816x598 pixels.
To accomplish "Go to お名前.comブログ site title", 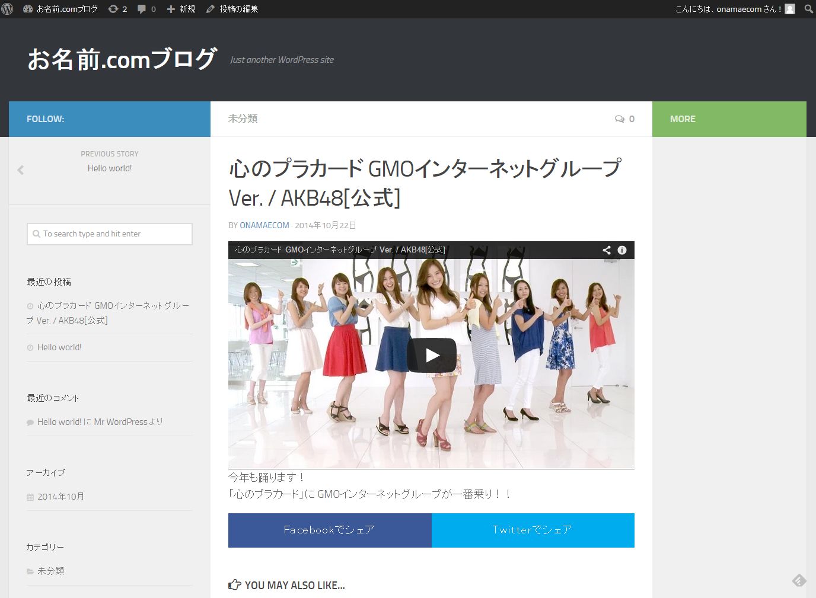I will [x=122, y=59].
